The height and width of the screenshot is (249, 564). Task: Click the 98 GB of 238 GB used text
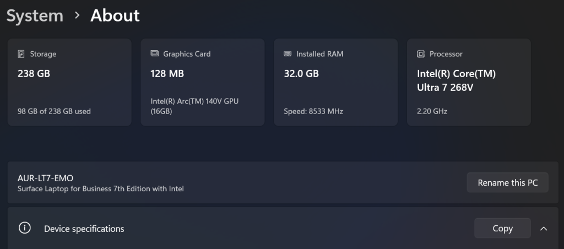click(x=54, y=111)
